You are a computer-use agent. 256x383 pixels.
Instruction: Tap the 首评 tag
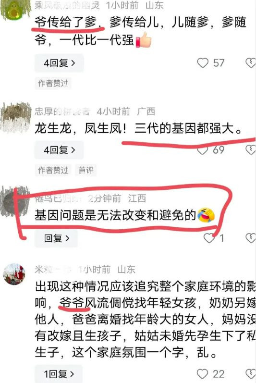86,170
